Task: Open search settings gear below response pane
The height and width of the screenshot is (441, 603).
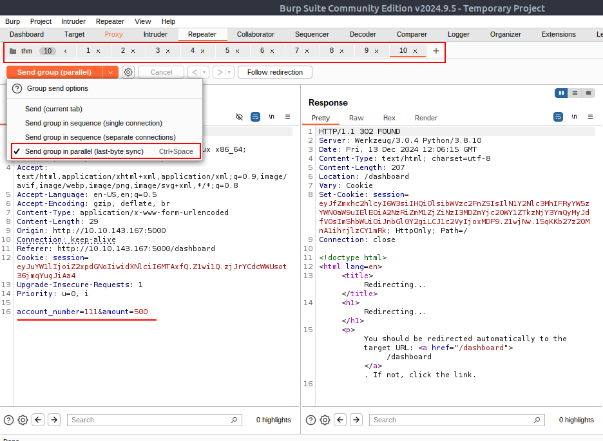Action: pyautogui.click(x=325, y=420)
